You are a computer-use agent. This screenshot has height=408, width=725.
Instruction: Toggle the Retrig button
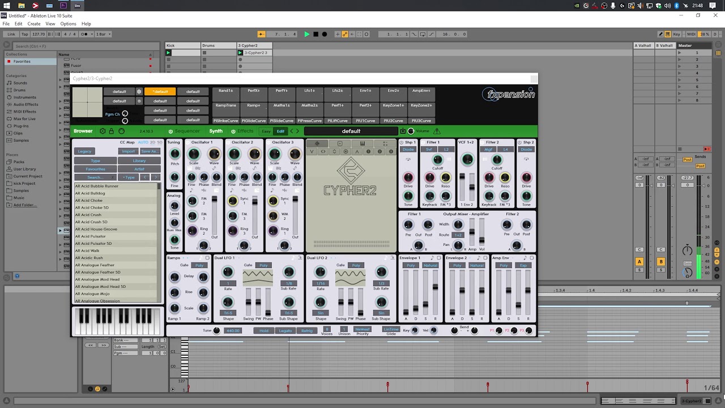click(306, 330)
